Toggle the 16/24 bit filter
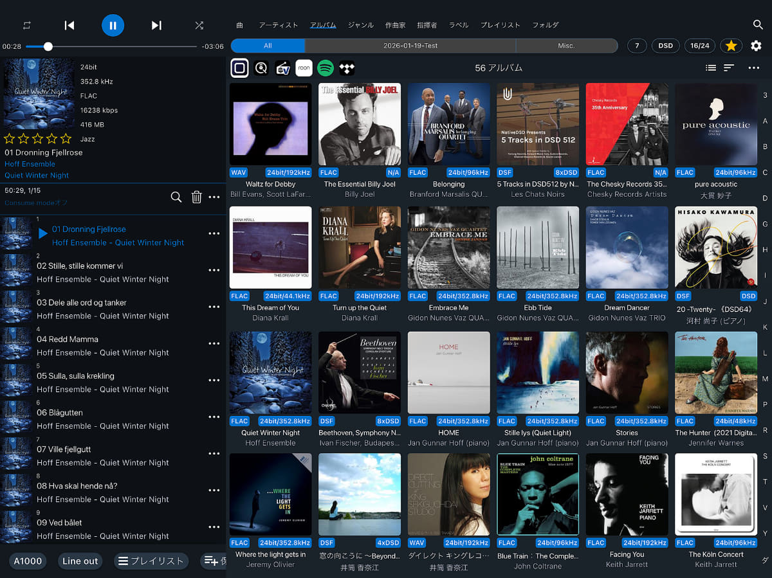Screen dimensions: 772x578 click(700, 46)
